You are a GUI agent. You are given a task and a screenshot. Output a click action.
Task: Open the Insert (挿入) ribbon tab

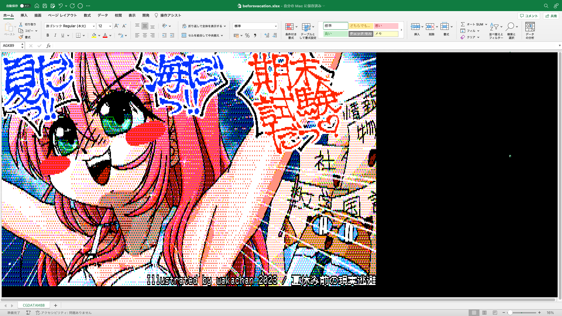click(x=24, y=15)
